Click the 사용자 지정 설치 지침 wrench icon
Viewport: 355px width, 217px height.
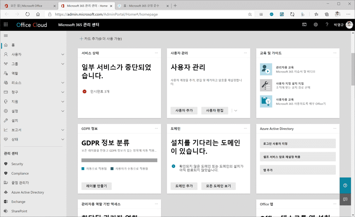[266, 85]
